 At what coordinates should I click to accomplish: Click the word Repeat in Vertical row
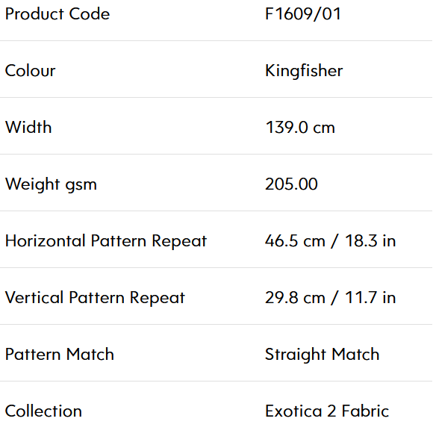158,299
